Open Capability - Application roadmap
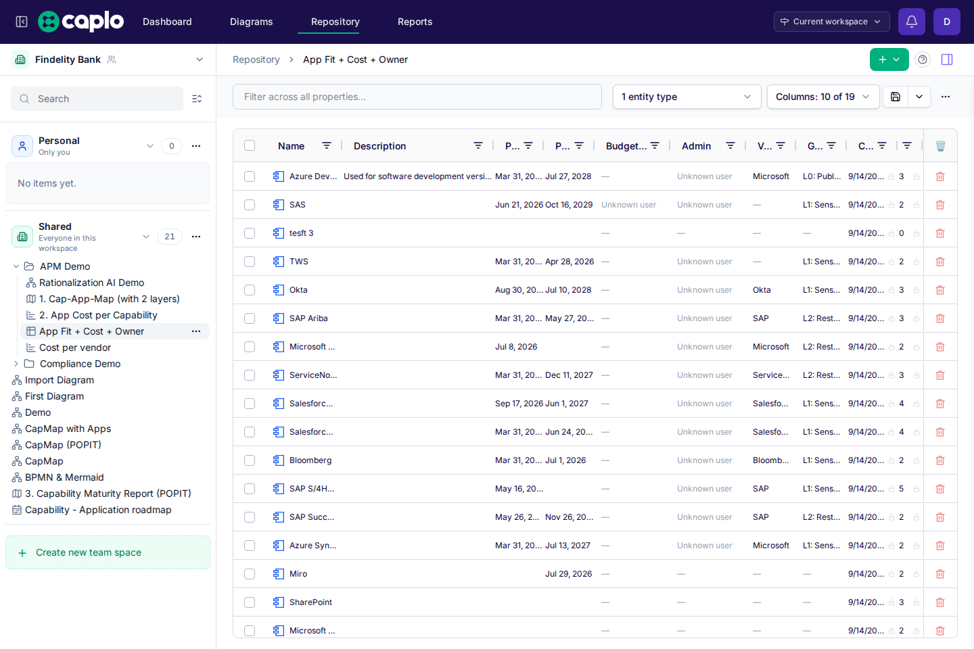Viewport: 974px width, 649px height. pyautogui.click(x=98, y=510)
